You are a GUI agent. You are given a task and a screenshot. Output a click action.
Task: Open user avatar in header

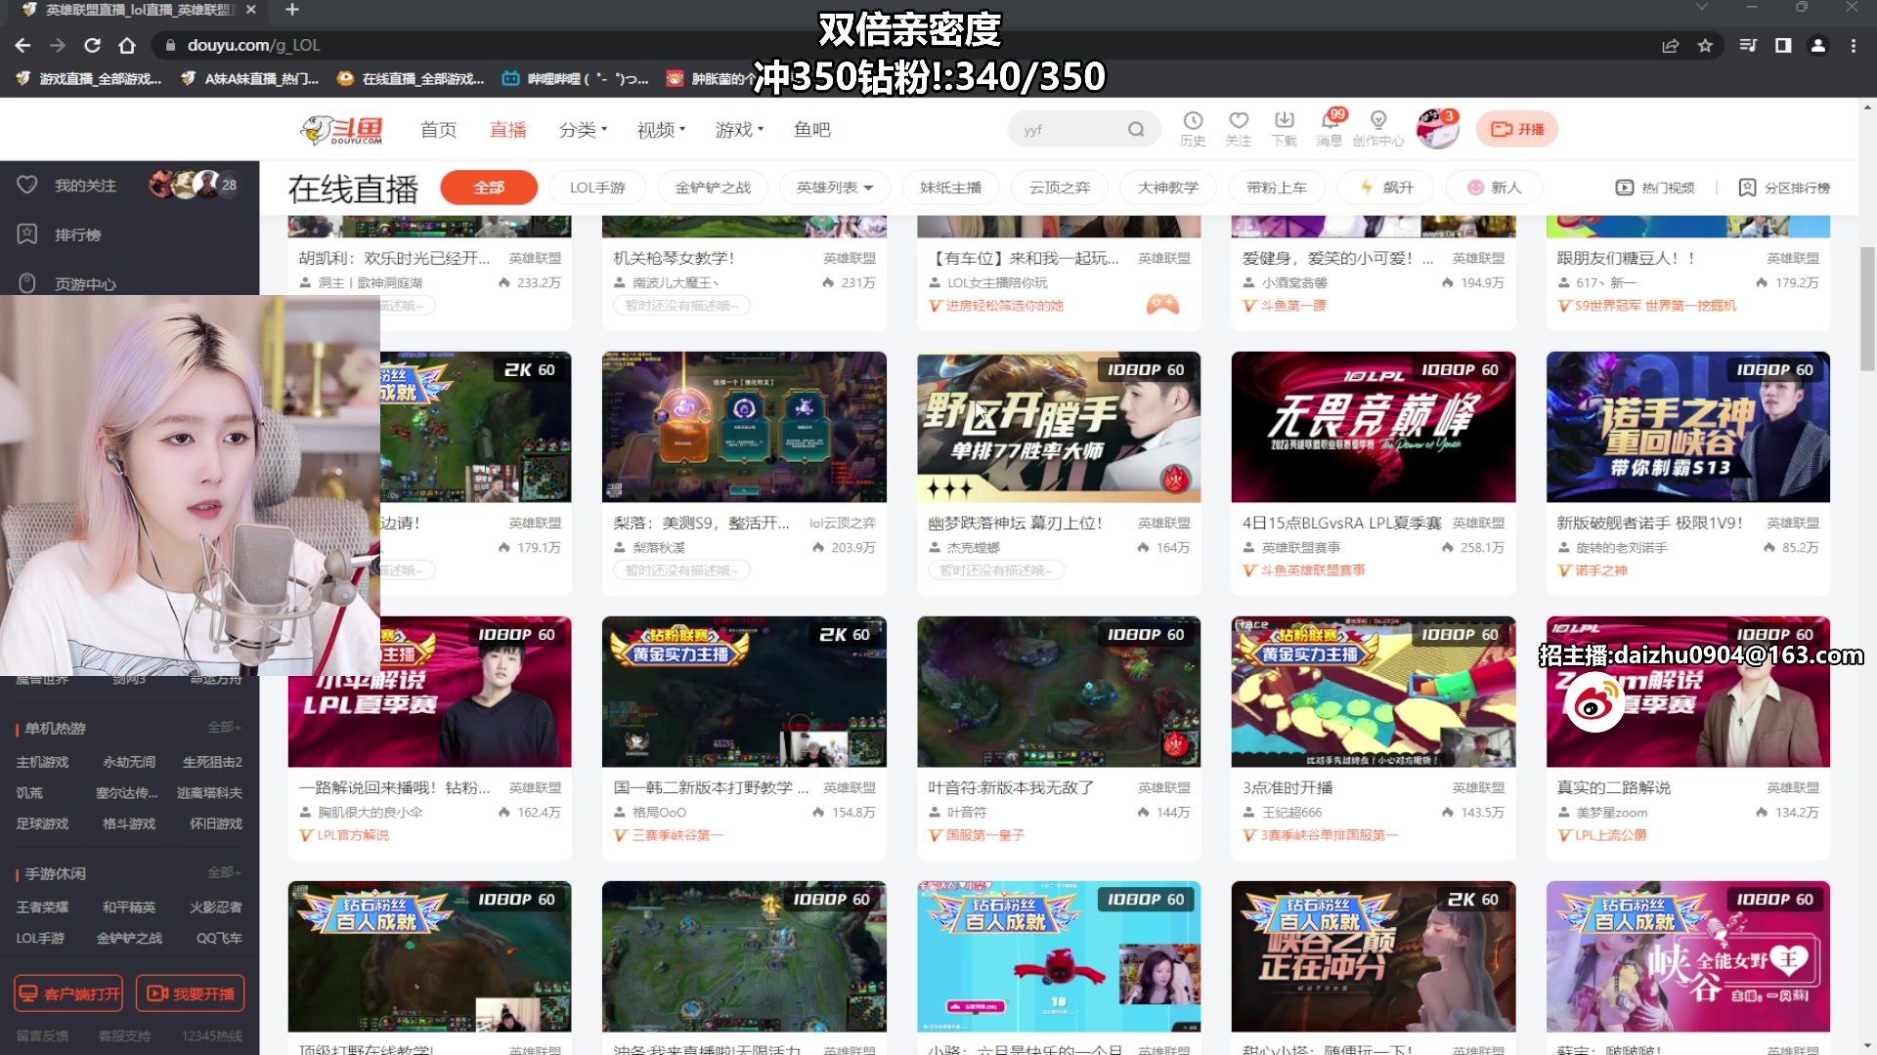(x=1437, y=129)
